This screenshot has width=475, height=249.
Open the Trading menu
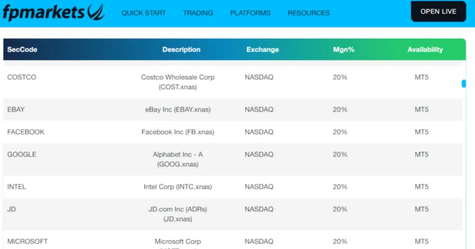tap(198, 13)
